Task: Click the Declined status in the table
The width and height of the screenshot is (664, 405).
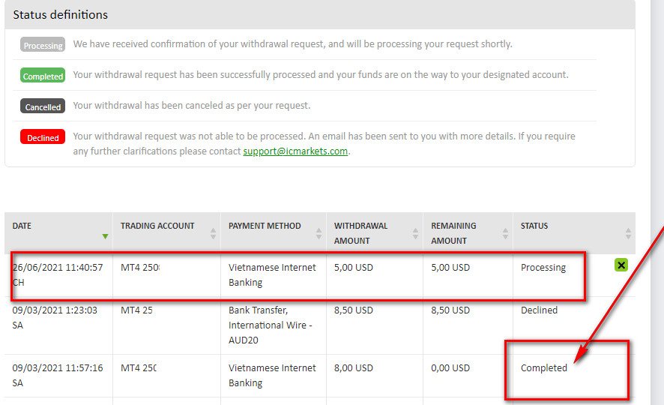Action: 539,310
